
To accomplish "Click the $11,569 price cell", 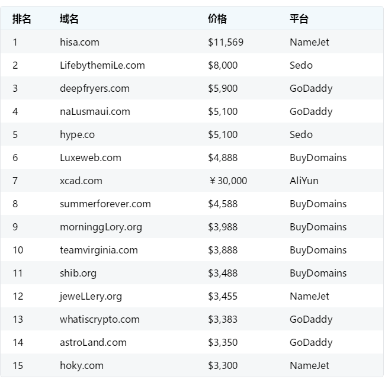I will tap(226, 42).
